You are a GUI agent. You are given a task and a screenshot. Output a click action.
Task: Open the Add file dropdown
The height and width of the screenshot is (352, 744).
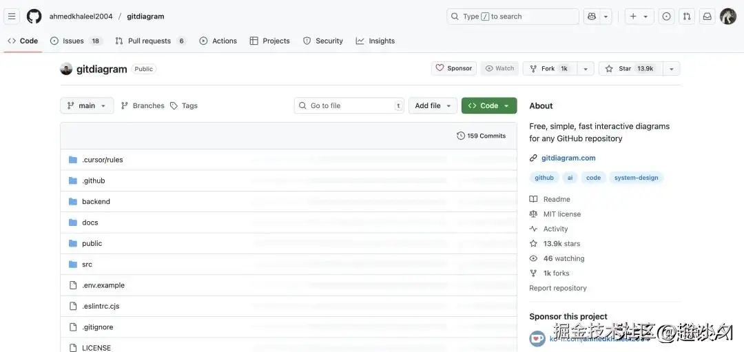tap(433, 105)
